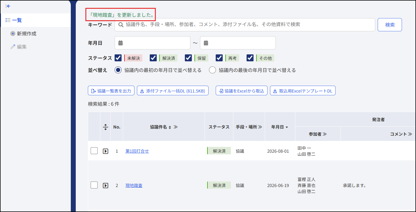Click the magnifier icon in keyword field

tap(121, 25)
